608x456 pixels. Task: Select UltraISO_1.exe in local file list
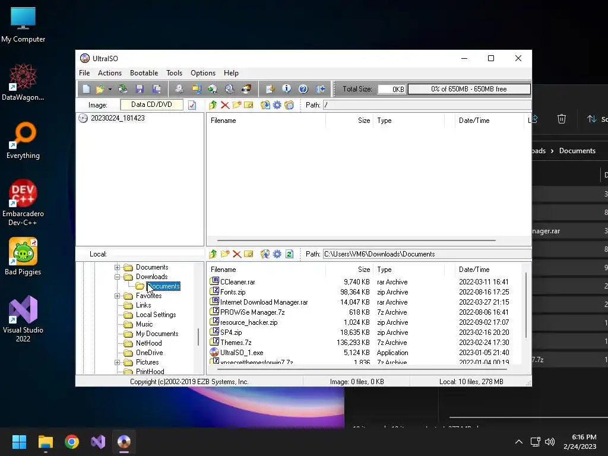pos(242,353)
